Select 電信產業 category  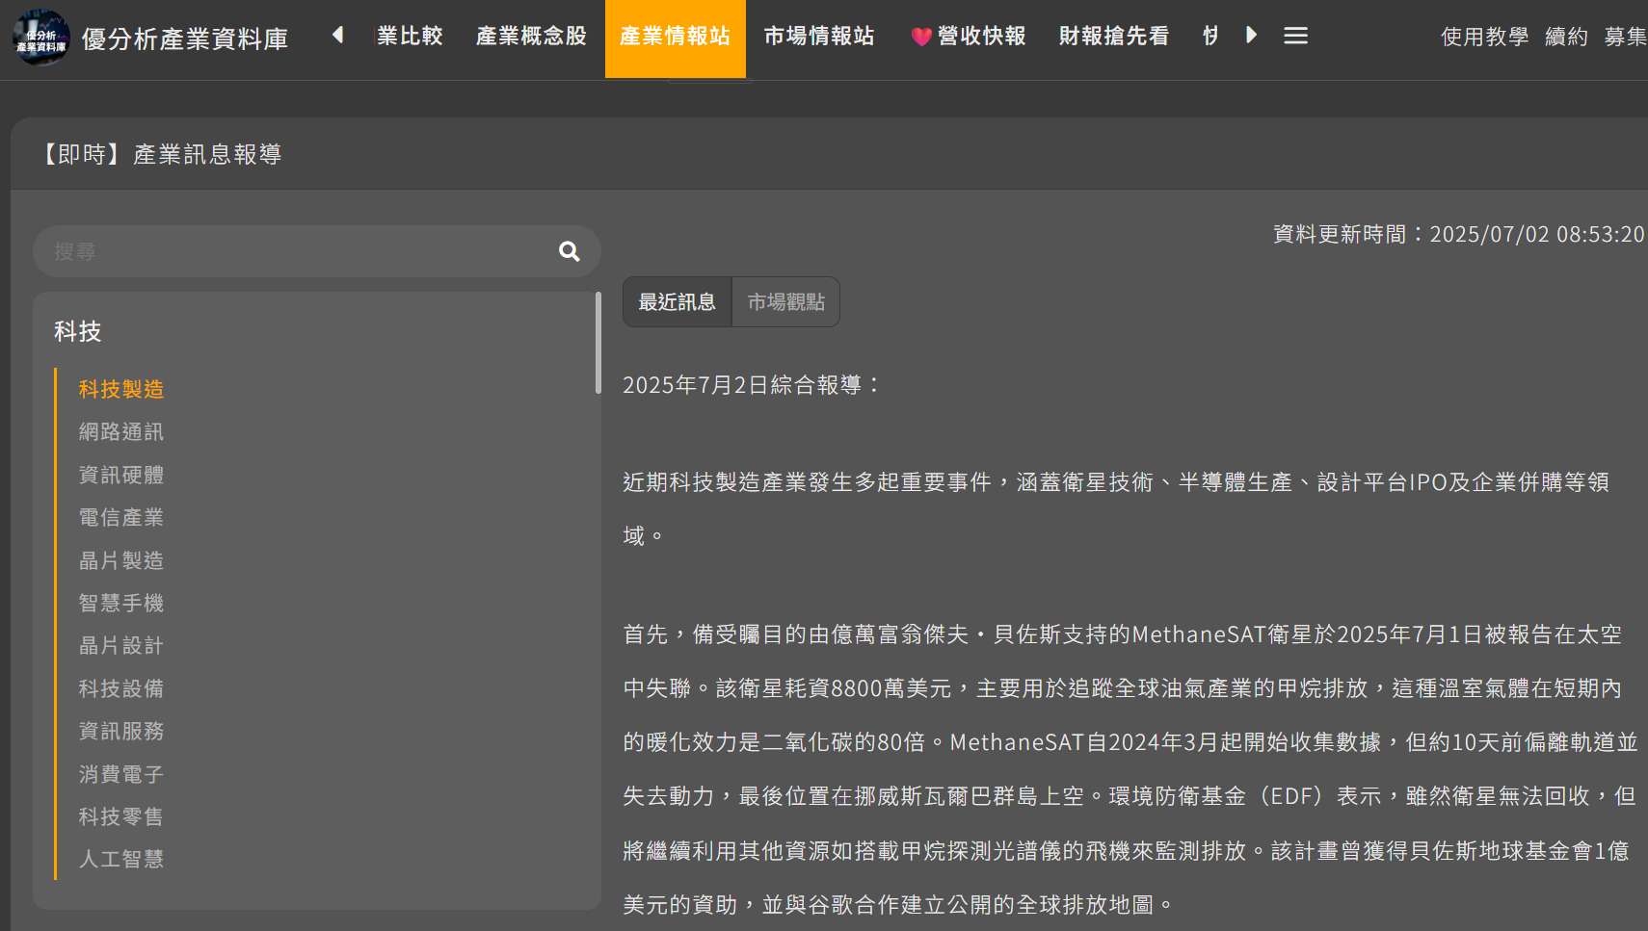121,517
